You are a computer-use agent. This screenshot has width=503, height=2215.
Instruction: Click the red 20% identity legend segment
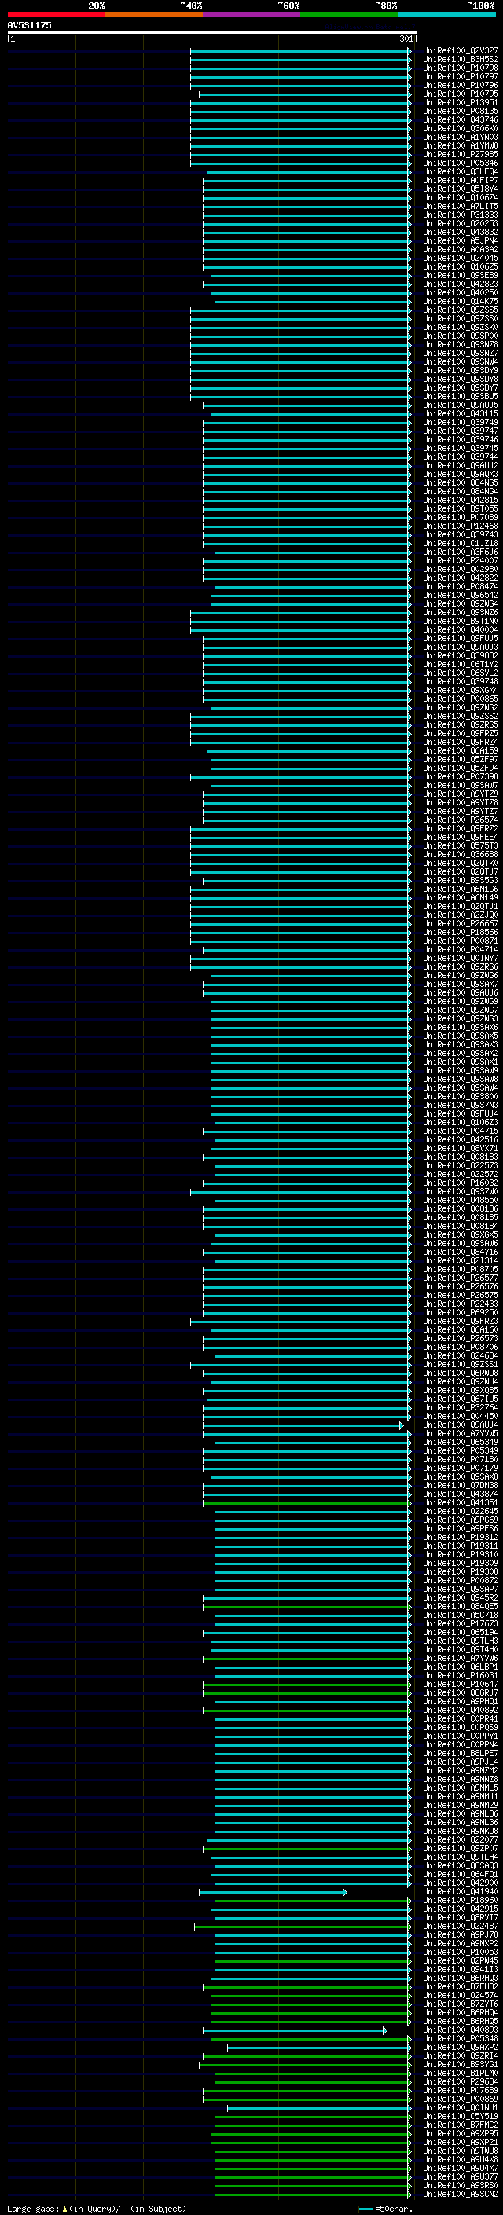point(56,14)
